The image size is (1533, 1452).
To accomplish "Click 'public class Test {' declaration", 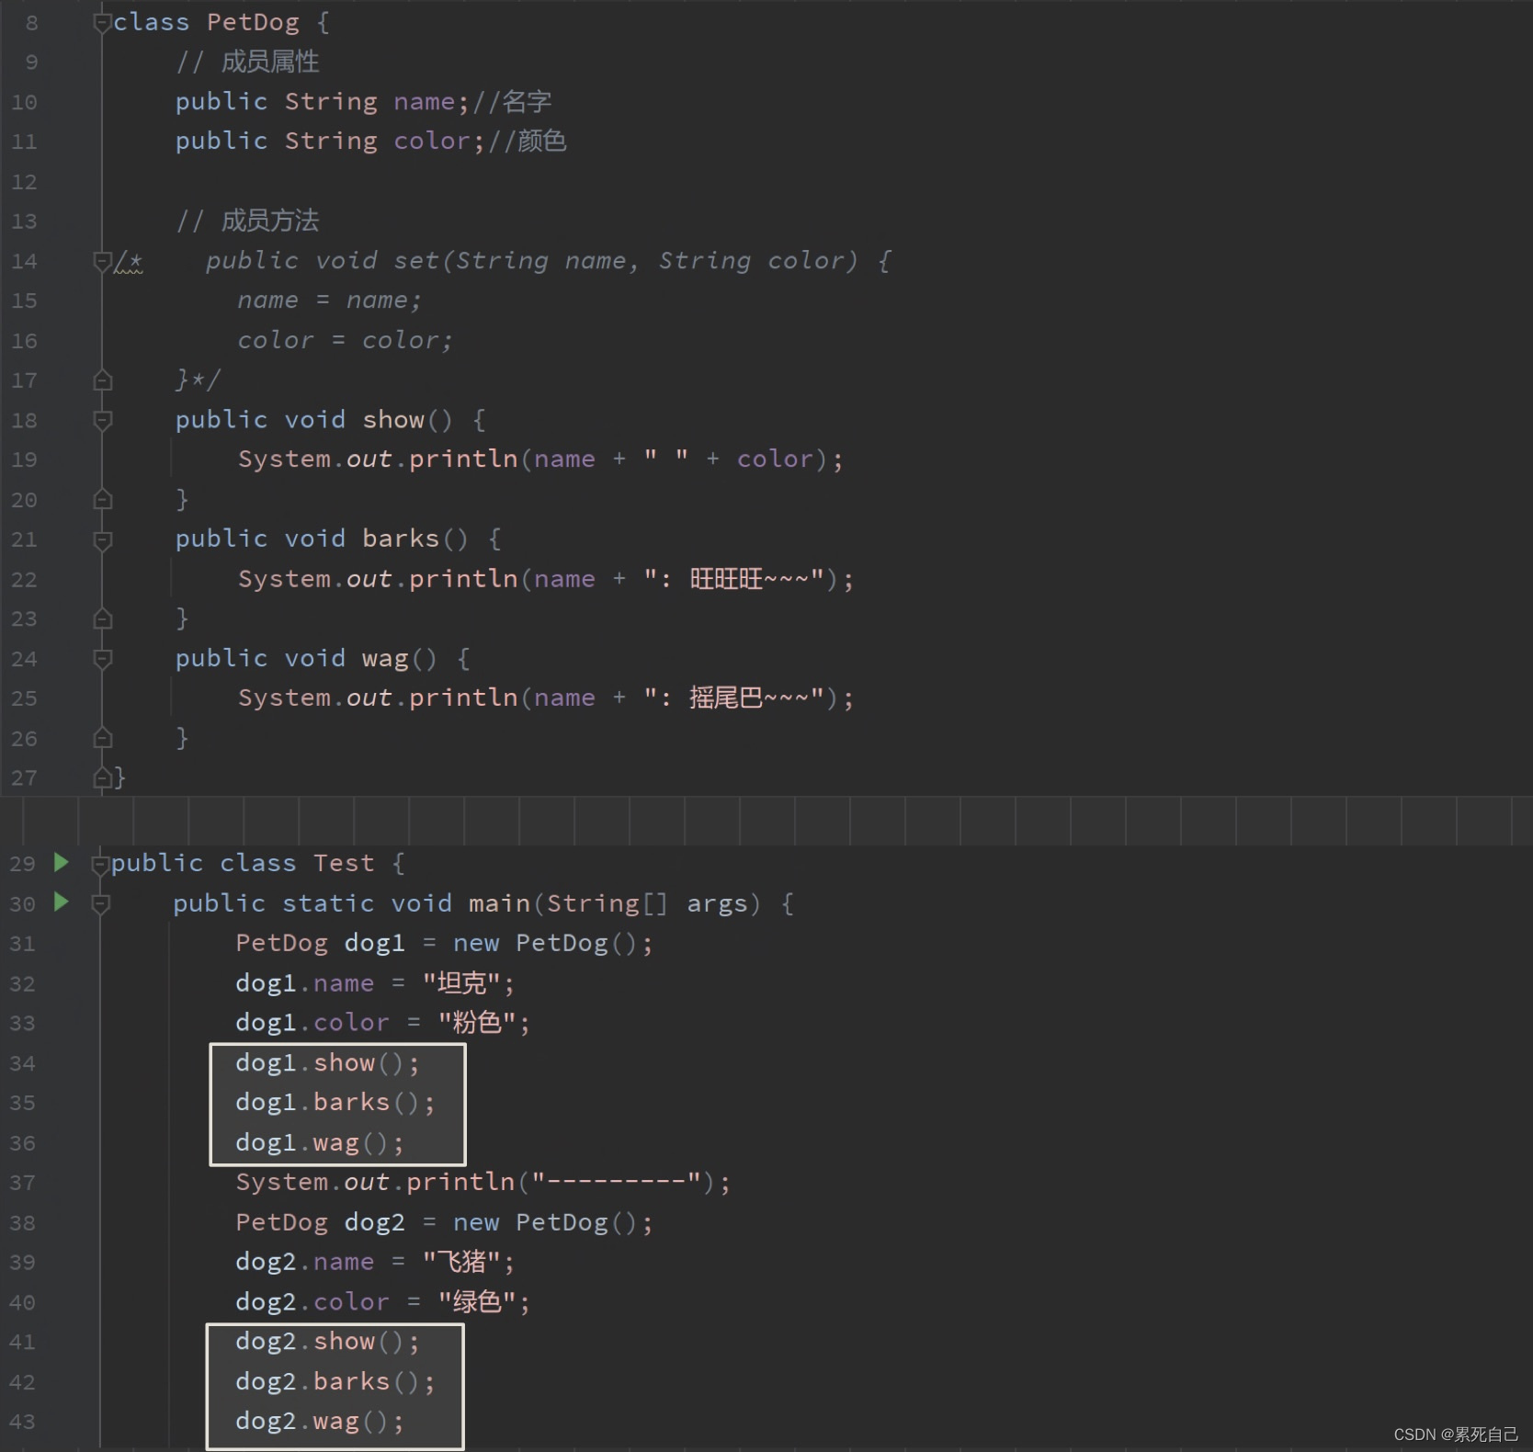I will click(258, 863).
